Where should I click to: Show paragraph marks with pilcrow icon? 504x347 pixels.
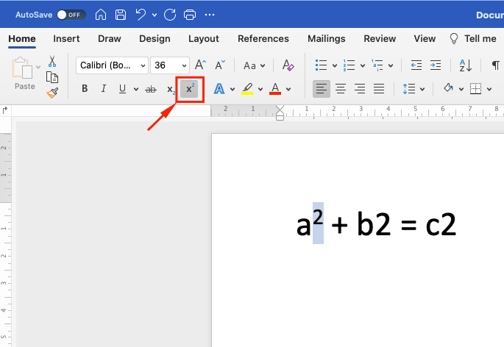(496, 65)
